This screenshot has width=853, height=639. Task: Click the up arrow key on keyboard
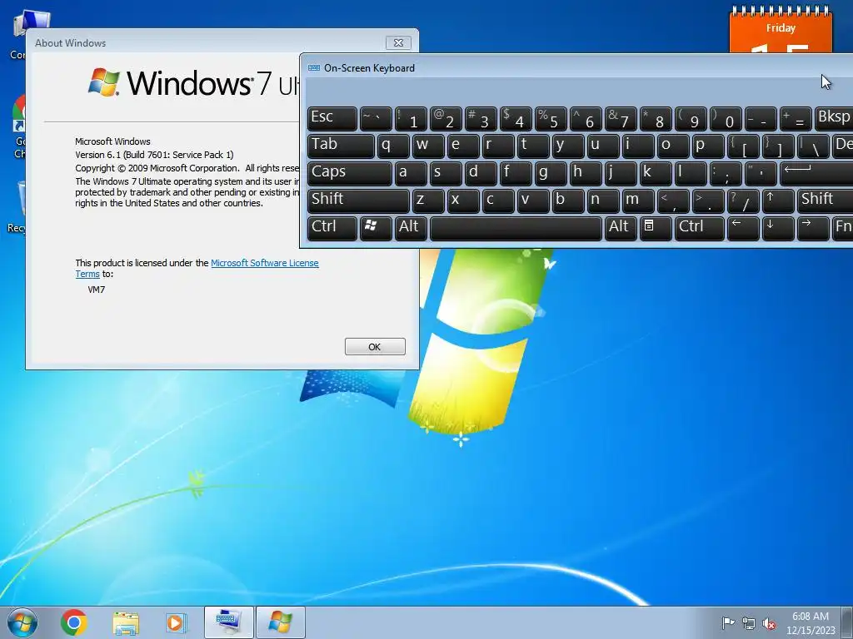[778, 201]
